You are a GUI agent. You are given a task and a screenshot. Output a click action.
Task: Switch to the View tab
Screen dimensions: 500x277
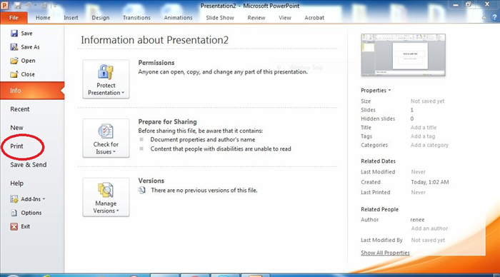285,18
